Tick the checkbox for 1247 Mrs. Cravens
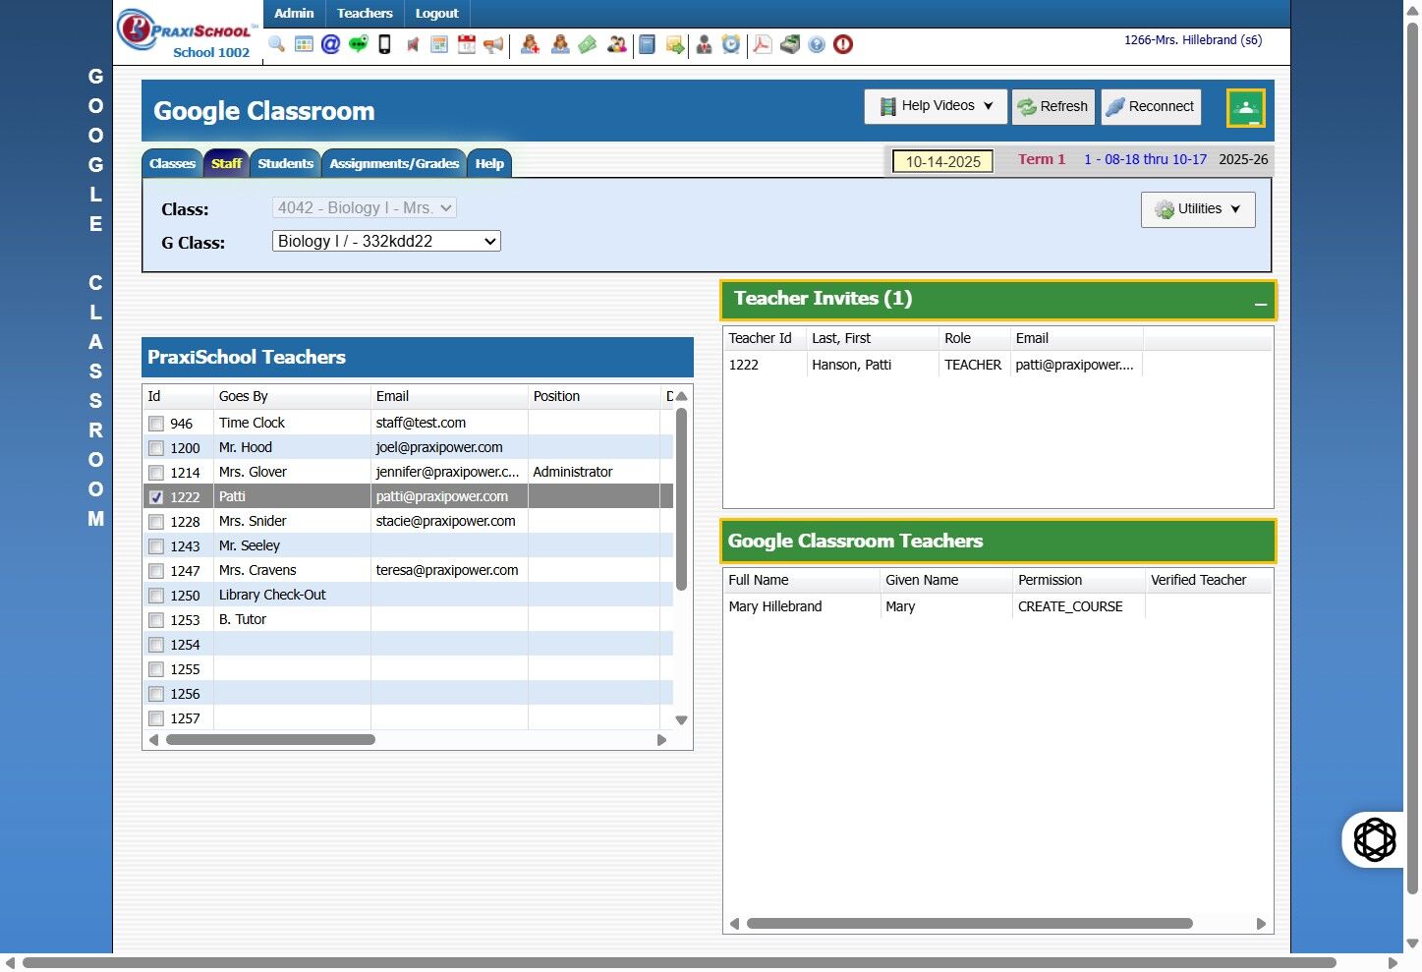This screenshot has width=1422, height=972. click(156, 571)
